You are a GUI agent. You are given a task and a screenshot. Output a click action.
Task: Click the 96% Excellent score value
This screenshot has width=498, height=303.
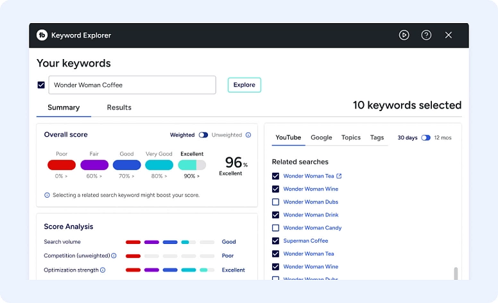[234, 166]
